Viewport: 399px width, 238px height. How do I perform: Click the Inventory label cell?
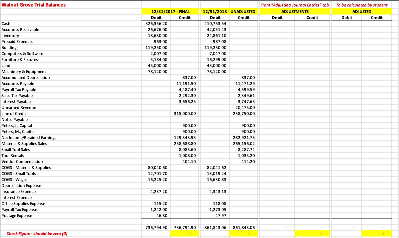click(x=71, y=35)
